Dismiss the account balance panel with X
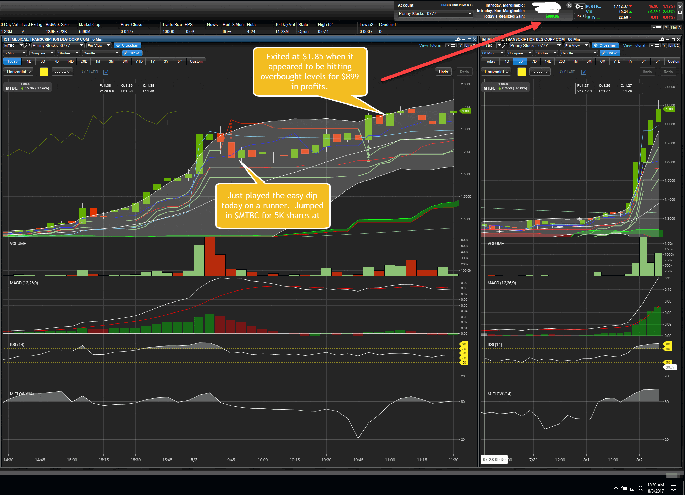 [x=569, y=5]
